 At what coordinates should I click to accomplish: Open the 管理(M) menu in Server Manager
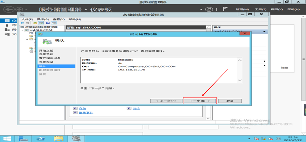242,9
